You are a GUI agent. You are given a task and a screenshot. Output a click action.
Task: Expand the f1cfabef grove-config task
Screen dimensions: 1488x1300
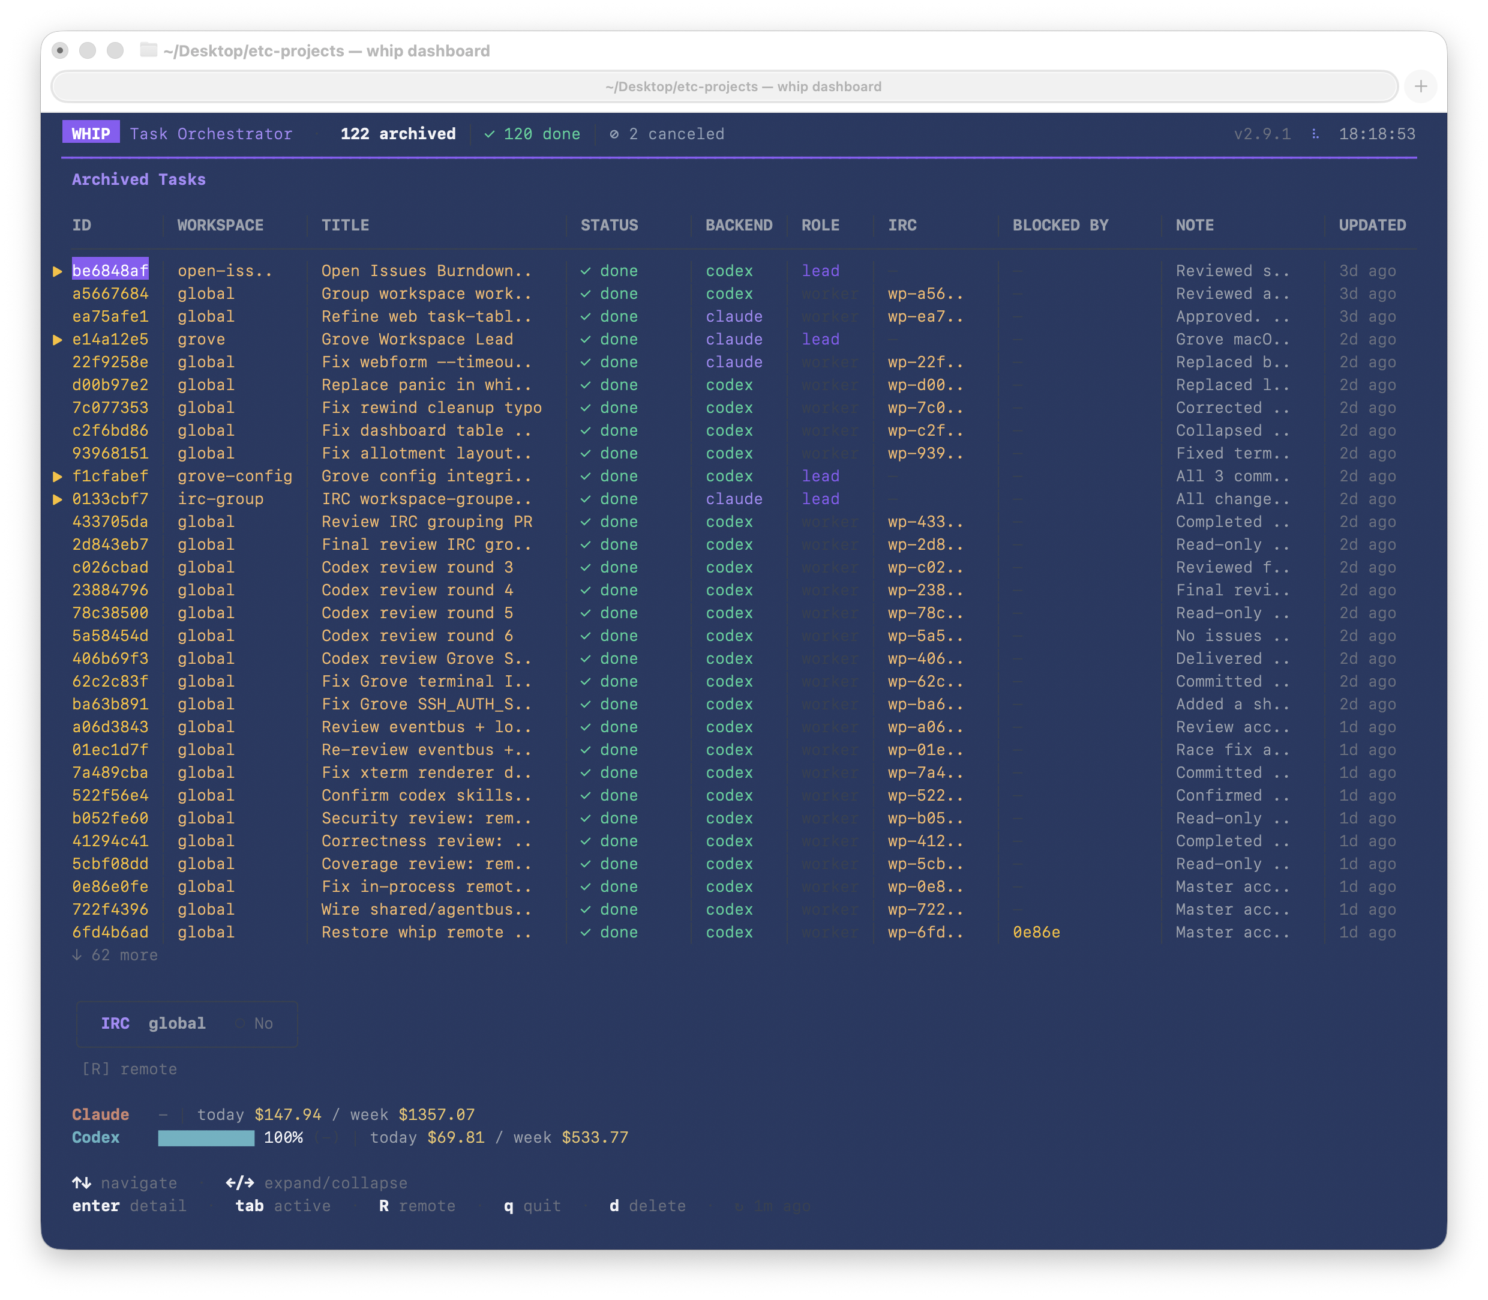57,477
